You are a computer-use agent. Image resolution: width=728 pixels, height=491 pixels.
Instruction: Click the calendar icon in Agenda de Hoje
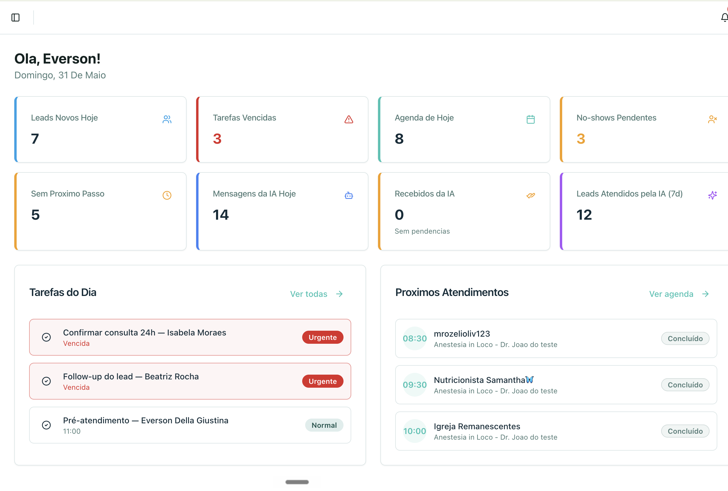point(530,119)
